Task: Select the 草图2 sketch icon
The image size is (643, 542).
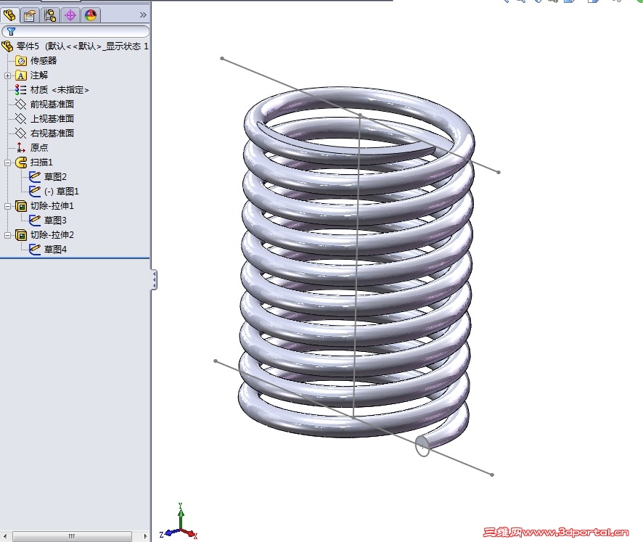Action: pyautogui.click(x=35, y=177)
